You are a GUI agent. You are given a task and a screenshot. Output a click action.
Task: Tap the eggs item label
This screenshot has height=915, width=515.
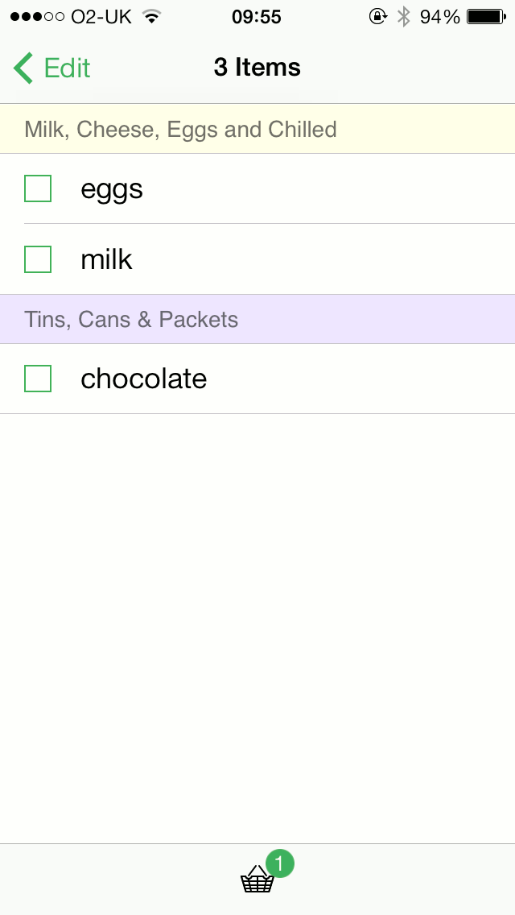pos(112,189)
